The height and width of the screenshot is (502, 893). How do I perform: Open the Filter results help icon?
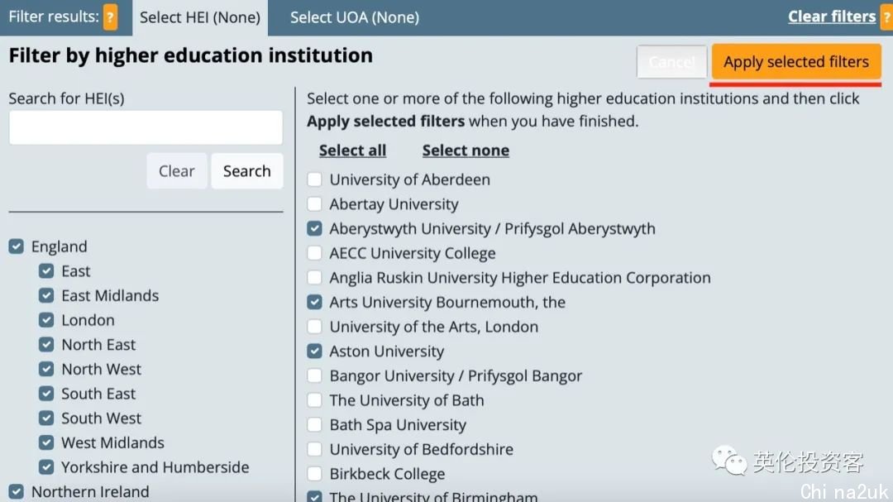click(111, 17)
